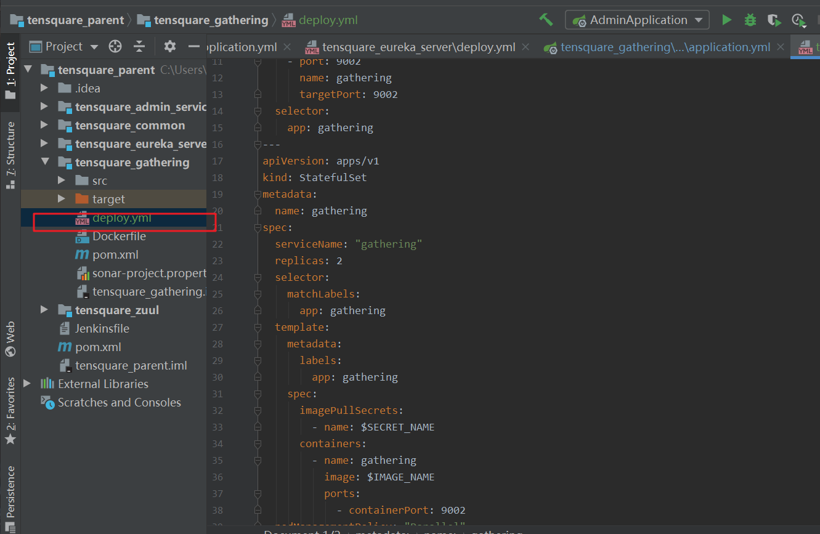Click tensquare_gathering breadcrumb in navigation bar
The height and width of the screenshot is (534, 820).
203,20
